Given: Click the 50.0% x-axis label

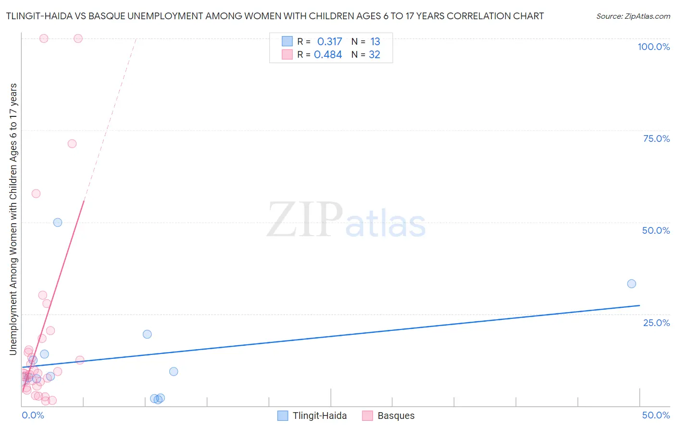Looking at the screenshot, I should tap(656, 415).
